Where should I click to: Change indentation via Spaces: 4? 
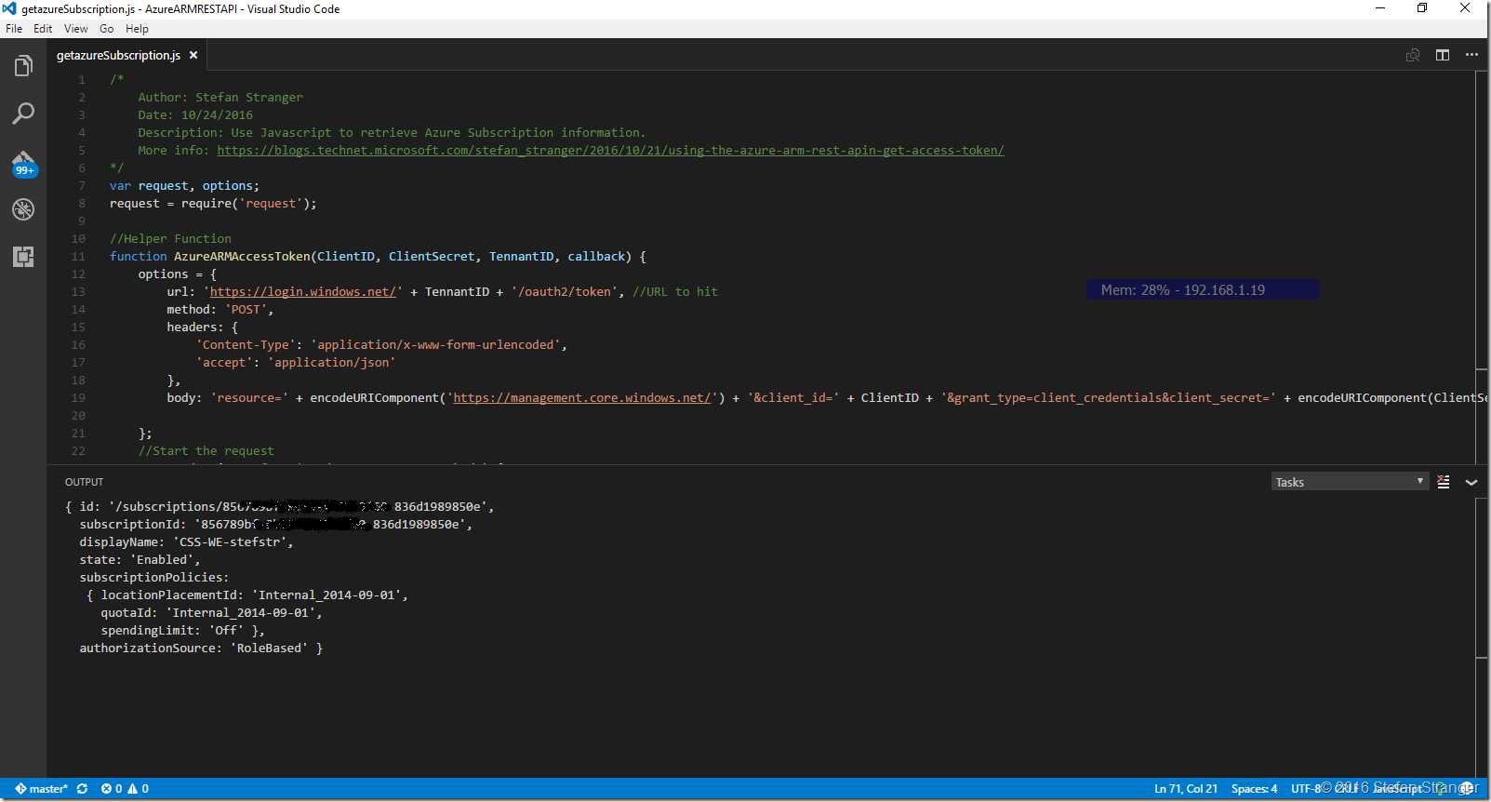1254,789
